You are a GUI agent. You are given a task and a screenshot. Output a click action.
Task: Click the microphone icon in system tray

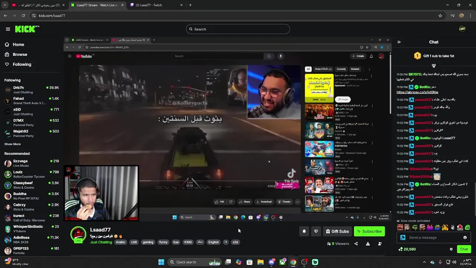pyautogui.click(x=440, y=262)
